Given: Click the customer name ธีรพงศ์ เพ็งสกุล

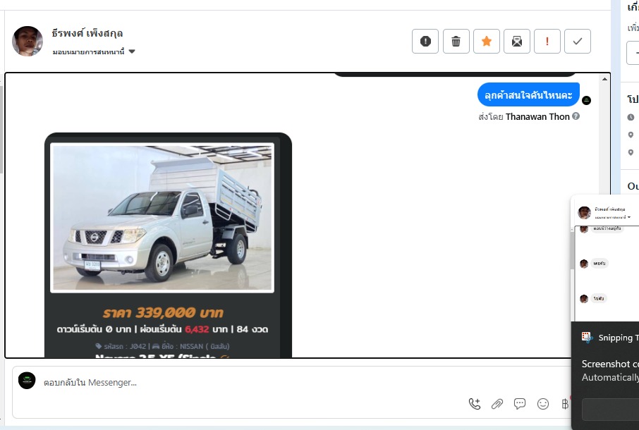Looking at the screenshot, I should pyautogui.click(x=87, y=33).
